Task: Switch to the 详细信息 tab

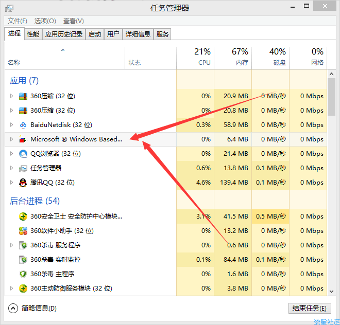Action: point(138,34)
